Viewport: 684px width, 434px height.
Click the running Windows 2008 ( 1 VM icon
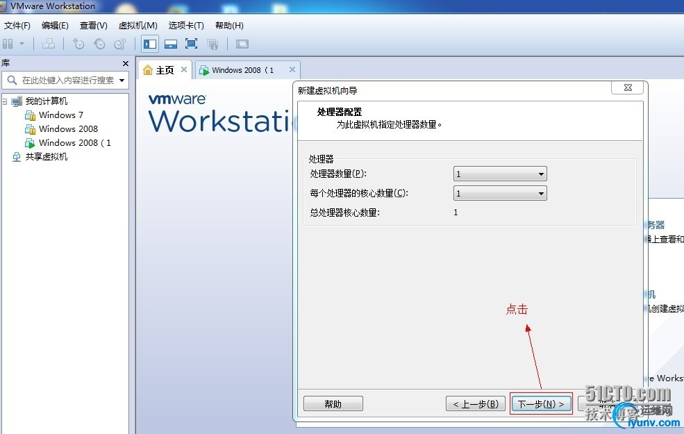point(30,143)
